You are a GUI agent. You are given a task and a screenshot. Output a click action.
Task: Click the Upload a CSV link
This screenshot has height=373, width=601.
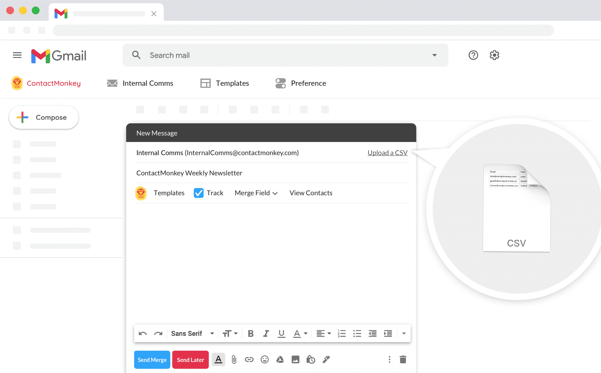pos(387,153)
